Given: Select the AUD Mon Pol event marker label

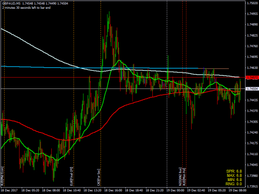Looking at the screenshot, I should pyautogui.click(x=184, y=177).
